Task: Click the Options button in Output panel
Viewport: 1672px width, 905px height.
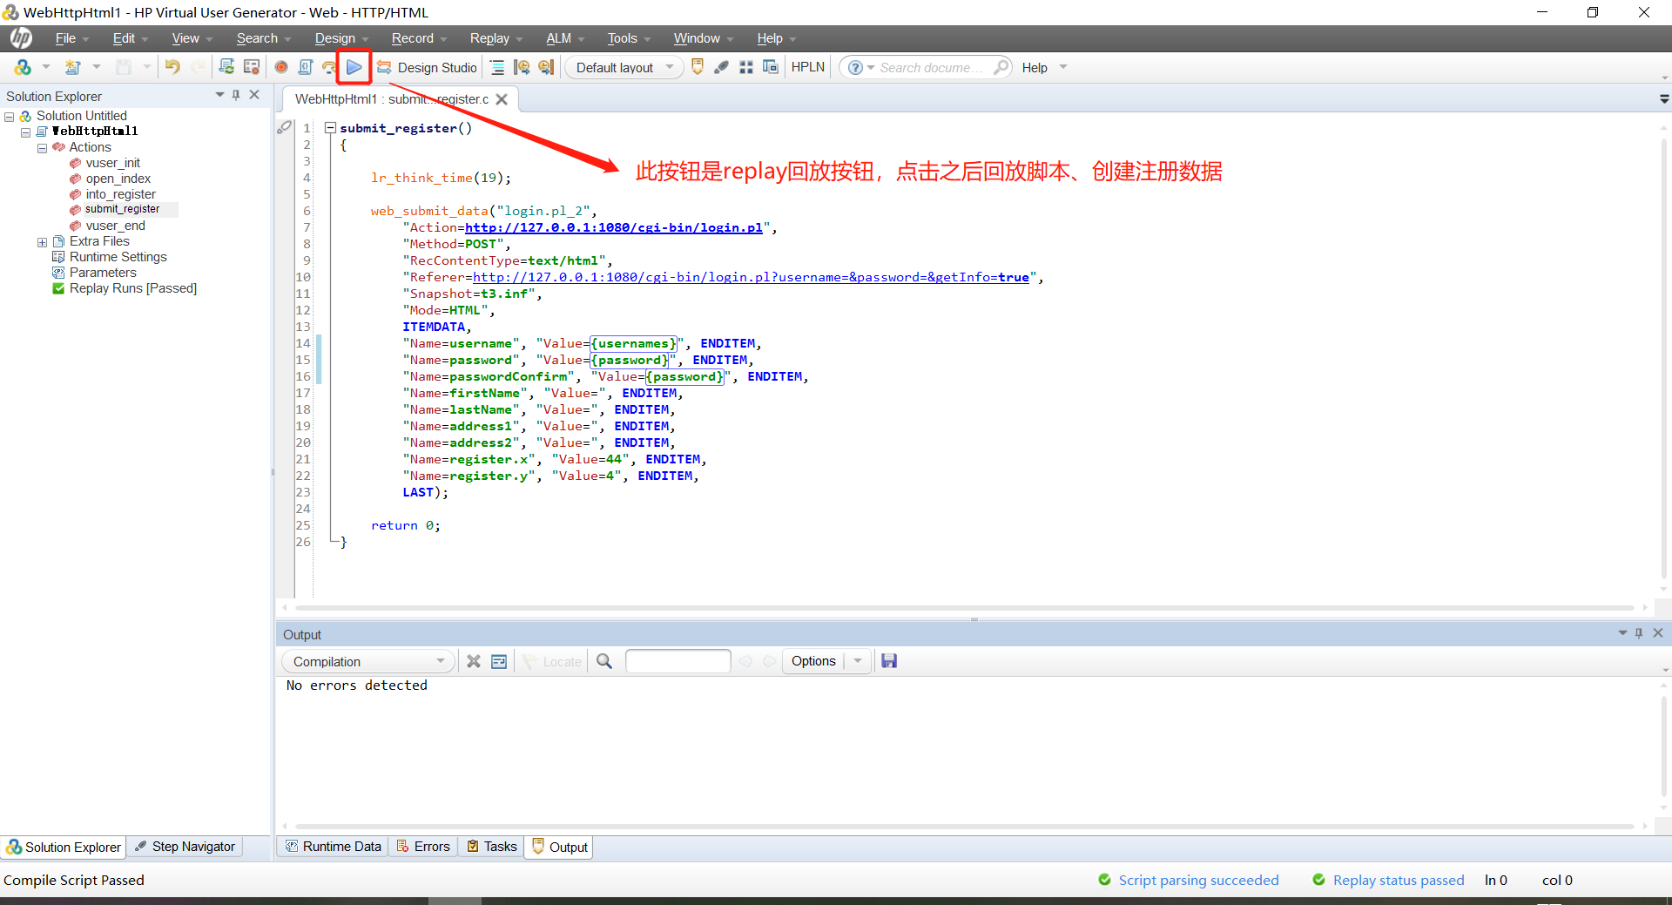Action: coord(812,661)
